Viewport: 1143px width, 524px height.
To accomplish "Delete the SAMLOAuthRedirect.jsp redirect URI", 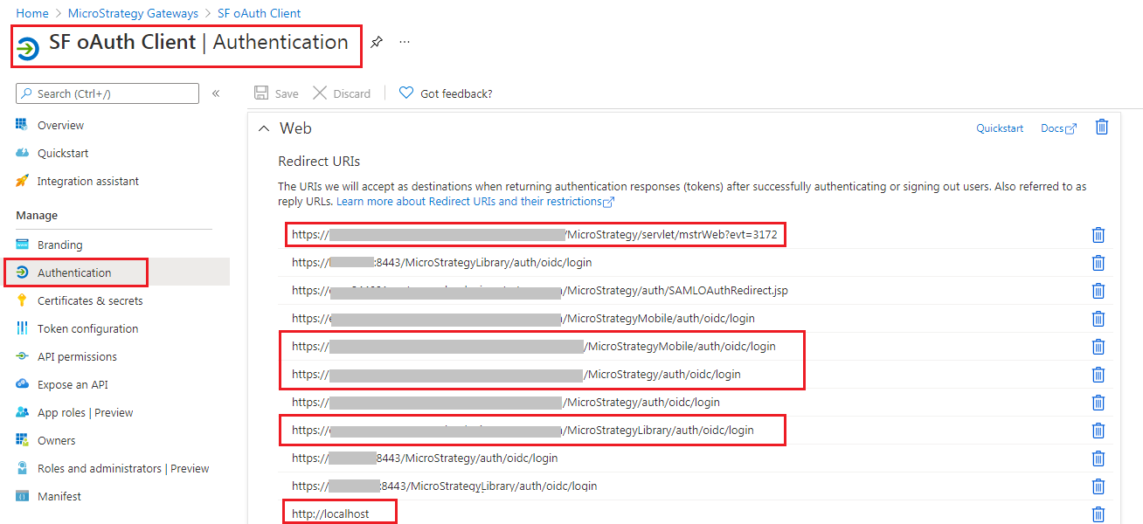I will pyautogui.click(x=1098, y=291).
